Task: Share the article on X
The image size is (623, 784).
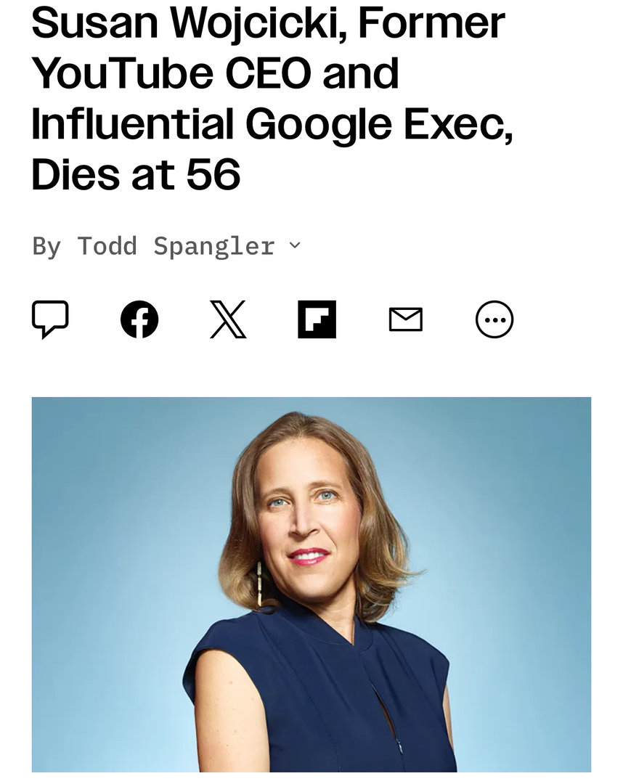Action: [228, 319]
